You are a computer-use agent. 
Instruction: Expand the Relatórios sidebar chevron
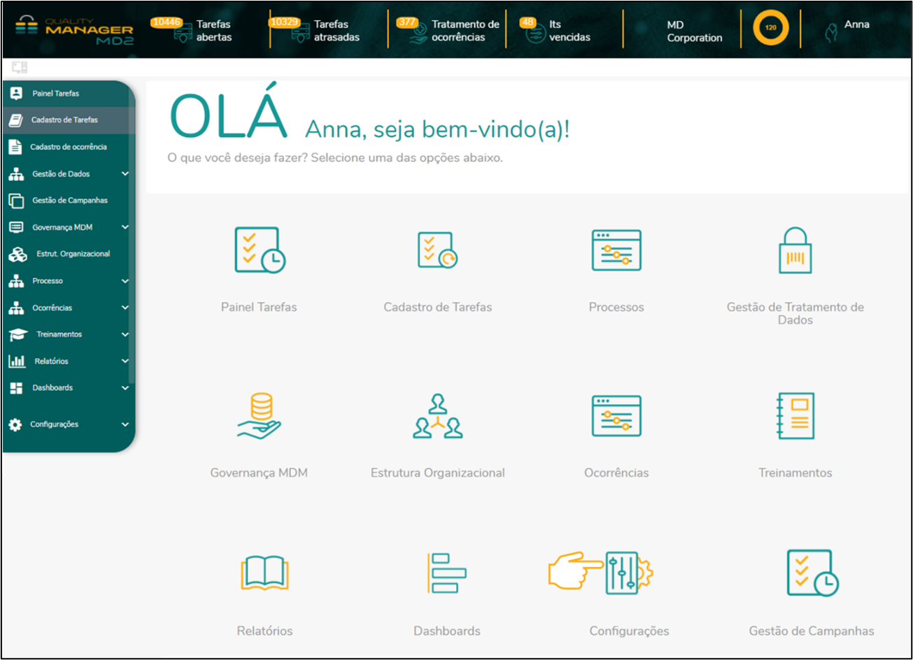coord(125,361)
